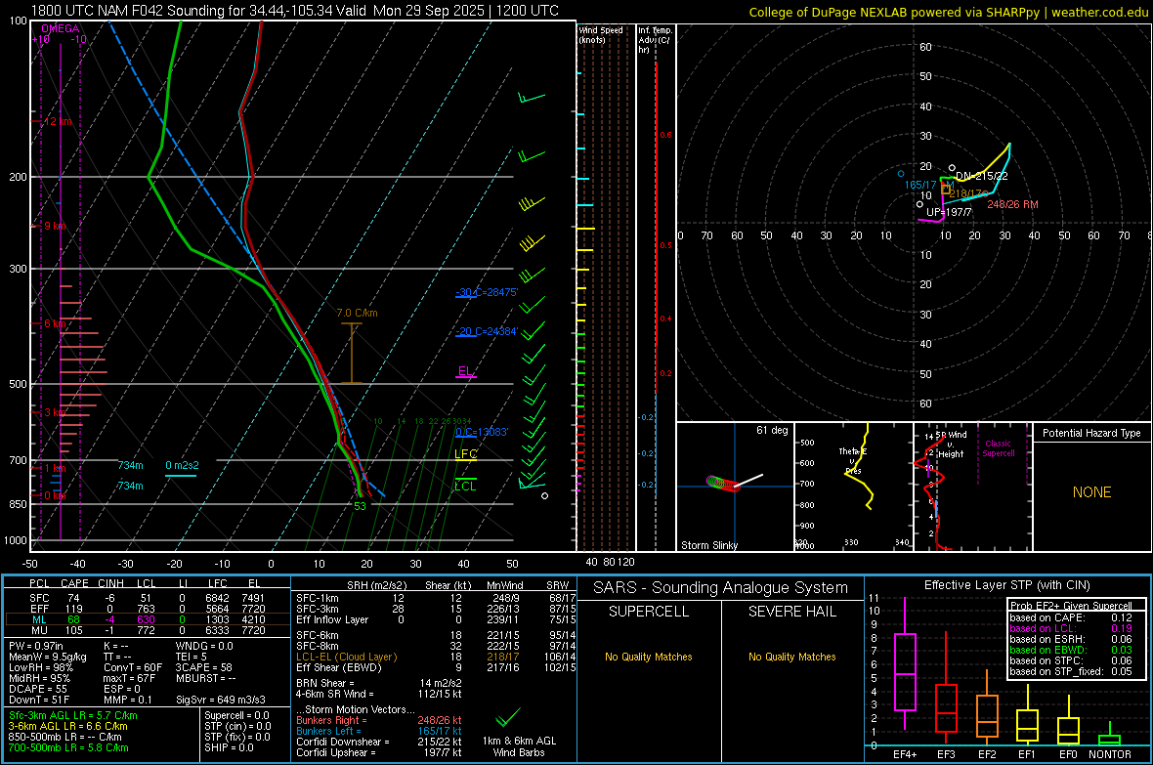
Task: Click the Wind Speed (knots) panel header
Action: 601,34
